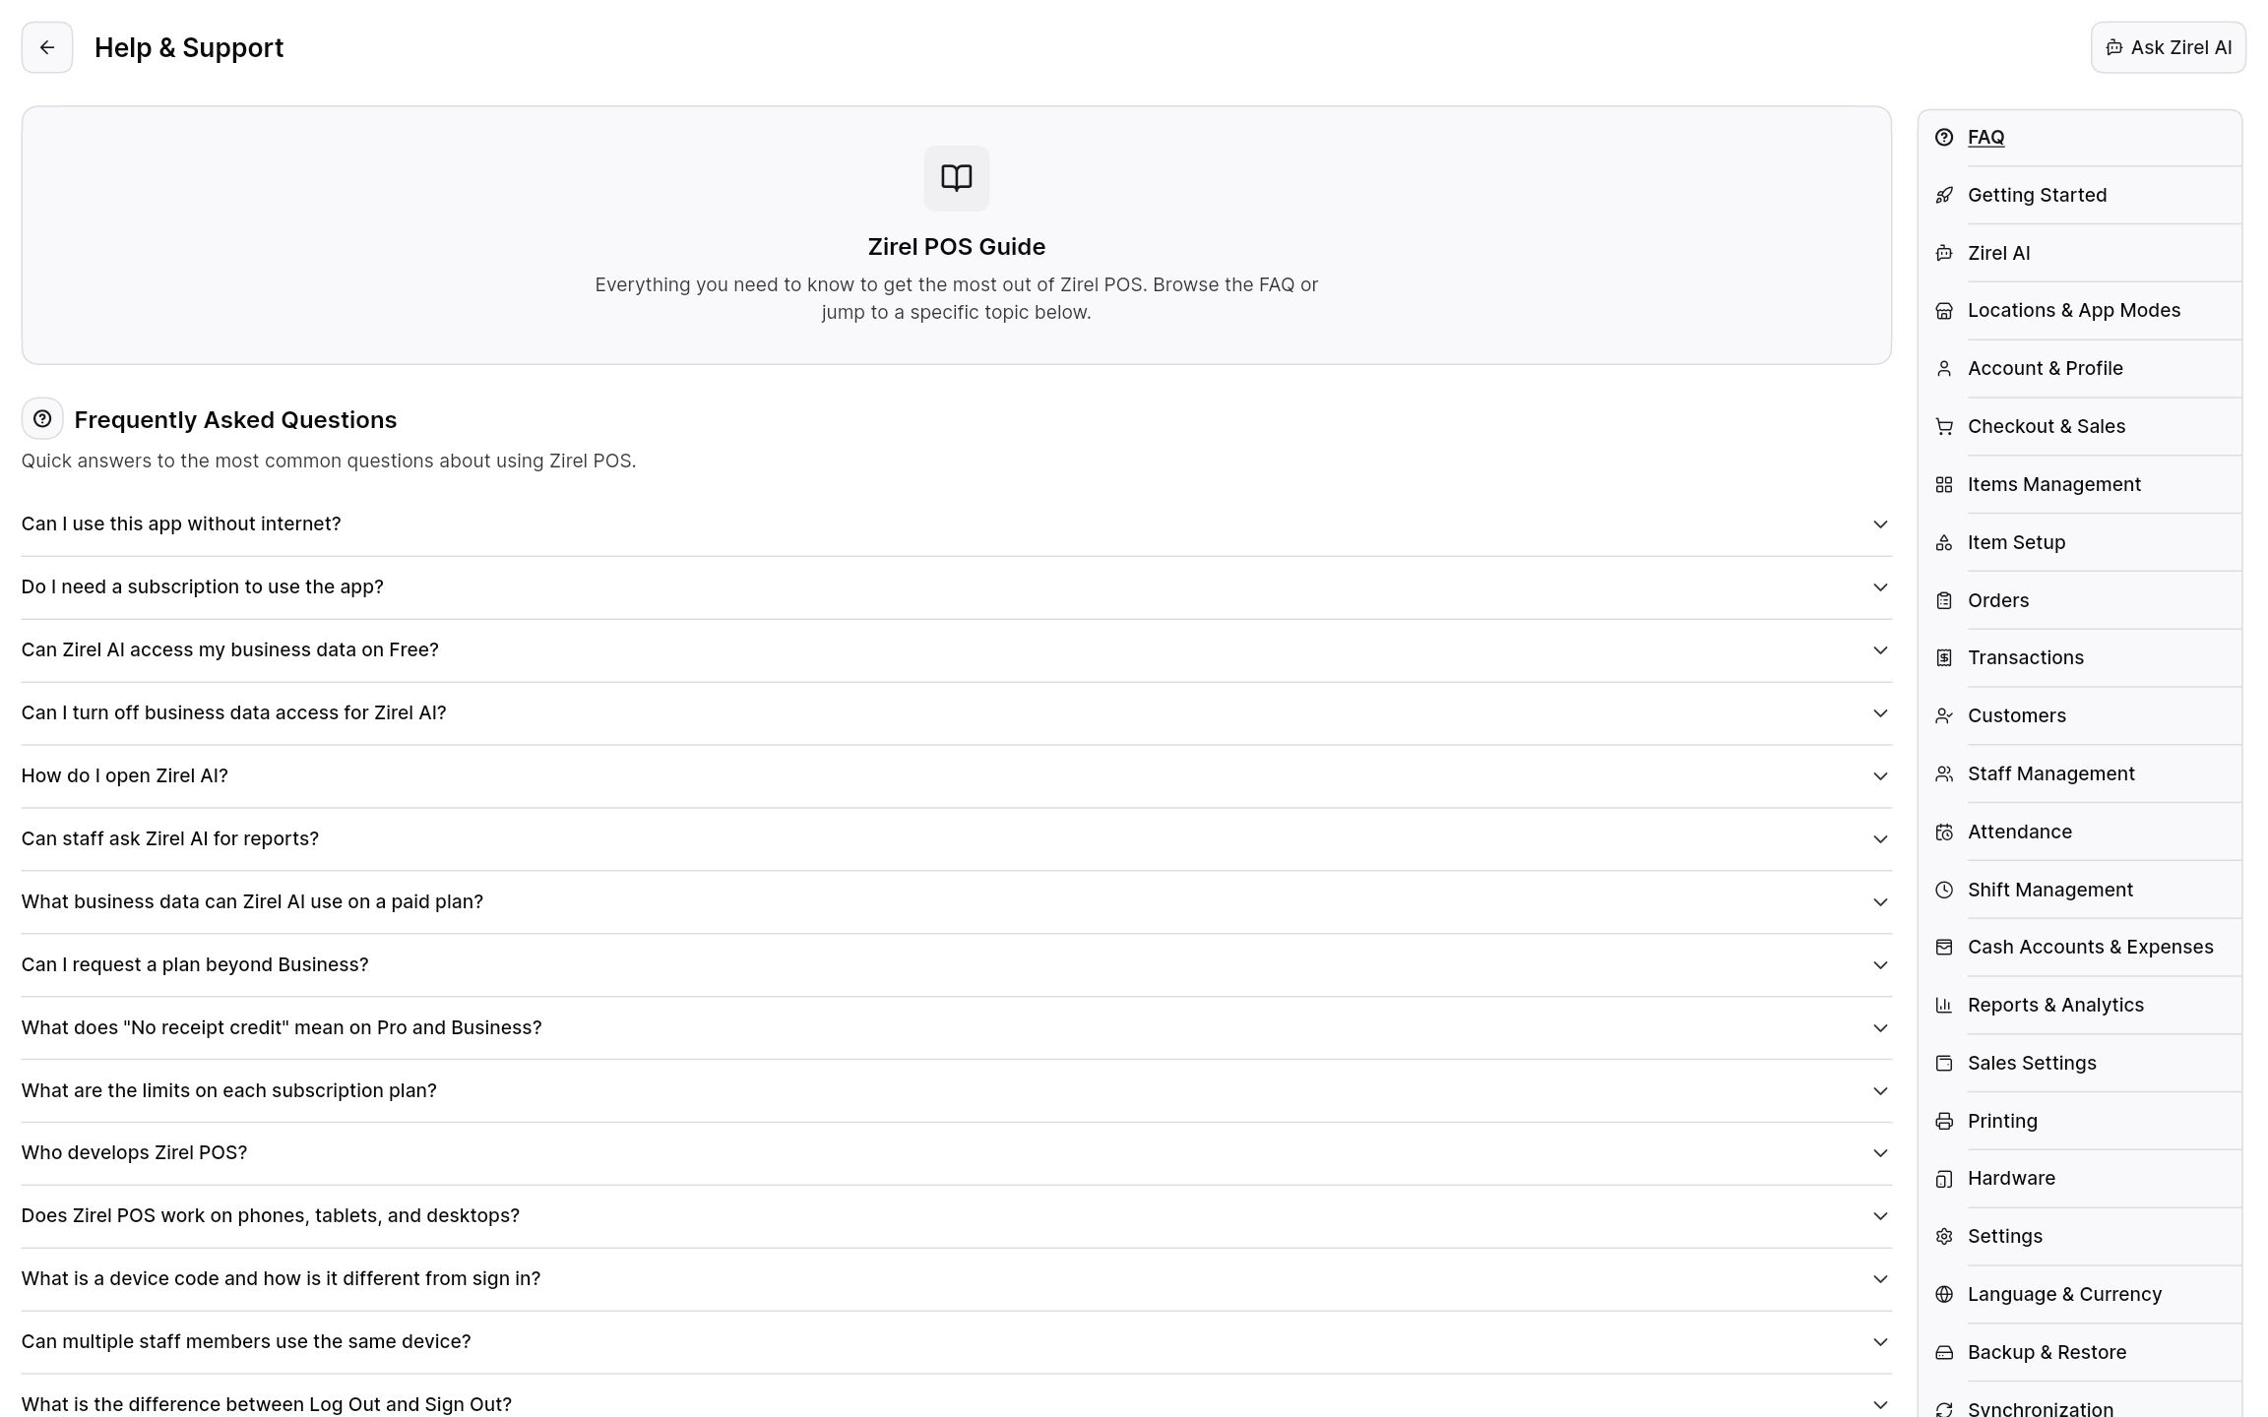Click the Backup & Restore drive icon
2268x1417 pixels.
[x=1943, y=1353]
